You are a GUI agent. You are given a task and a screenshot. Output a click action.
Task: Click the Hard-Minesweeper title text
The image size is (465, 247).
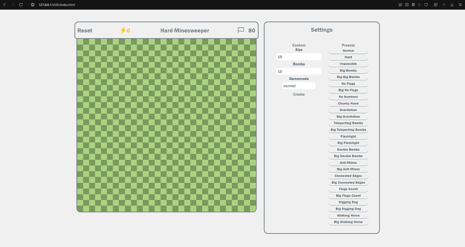(x=185, y=31)
